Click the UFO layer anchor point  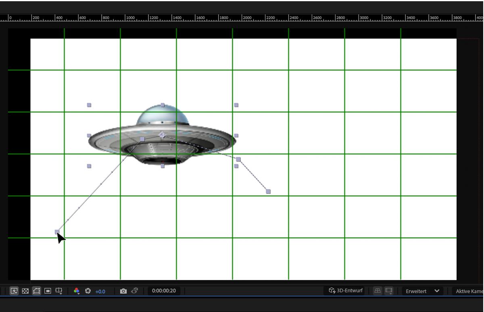162,135
